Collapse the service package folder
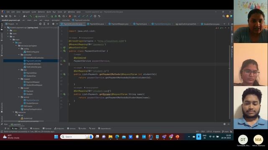This screenshot has height=150, width=268. [x=19, y=97]
